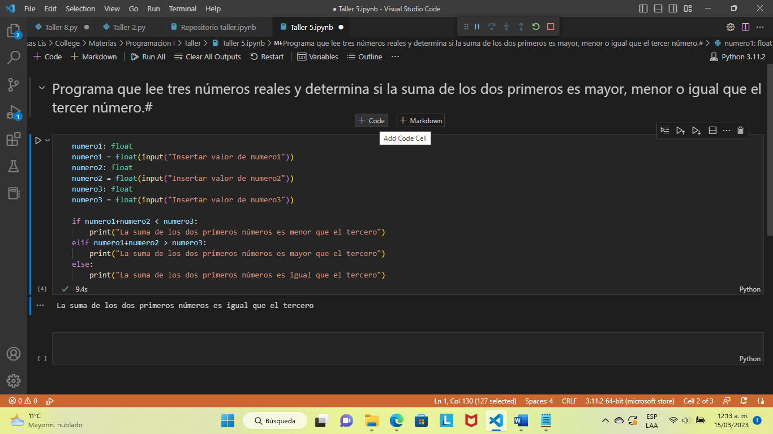773x434 pixels.
Task: Toggle the notebook cell breakpoint margin play button
Action: tap(38, 140)
